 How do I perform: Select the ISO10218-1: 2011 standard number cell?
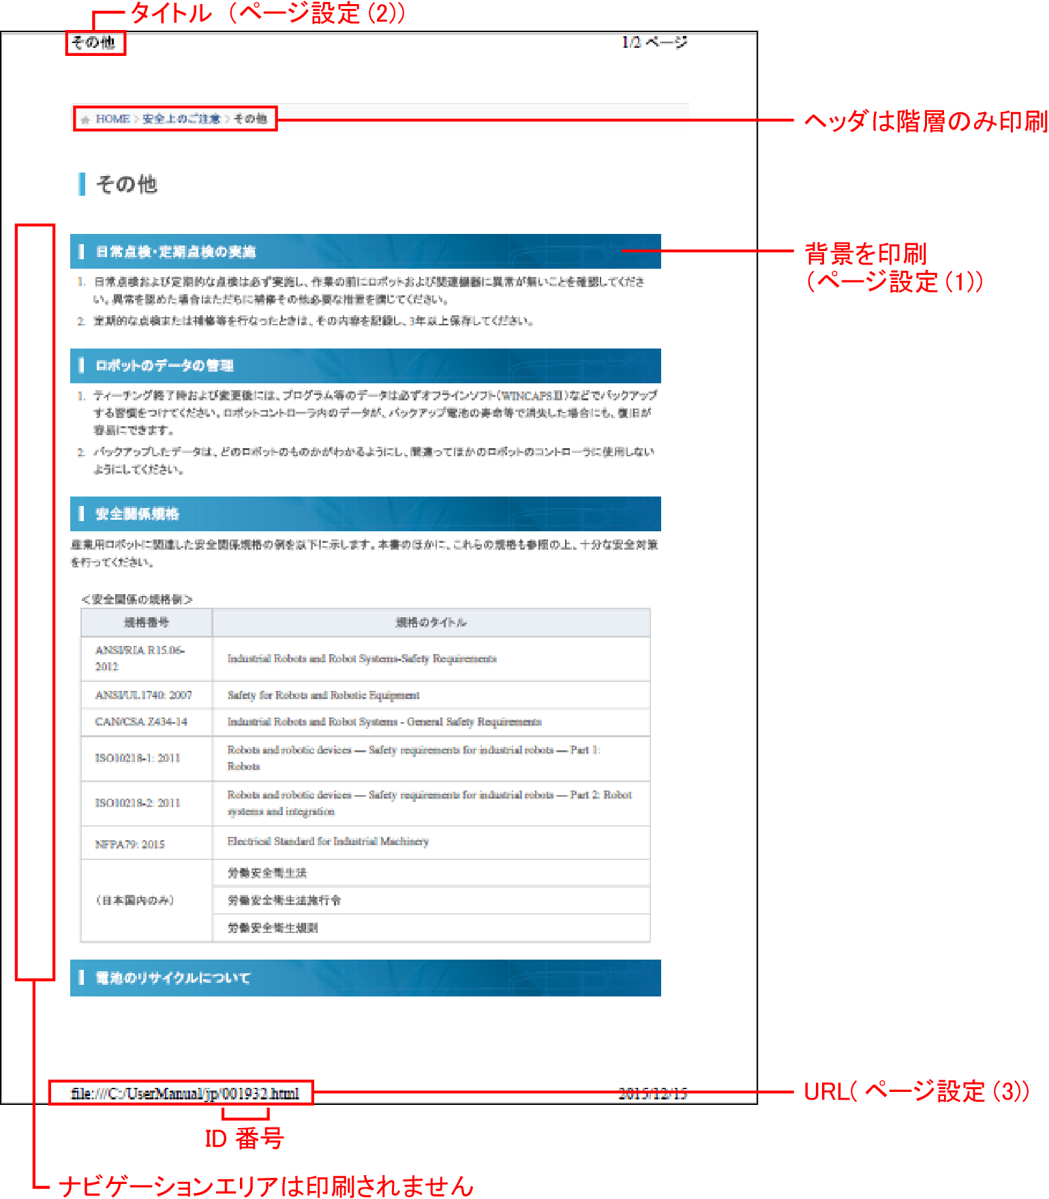pos(138,758)
